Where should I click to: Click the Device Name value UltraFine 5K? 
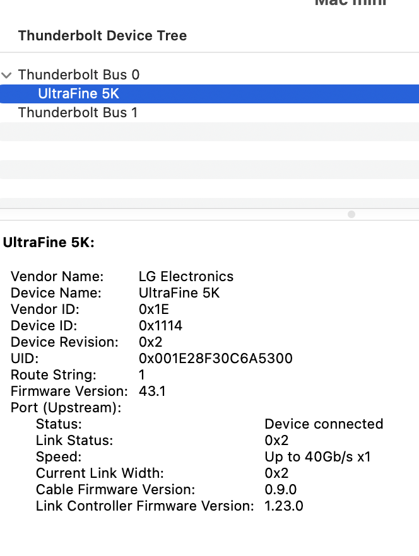click(179, 293)
